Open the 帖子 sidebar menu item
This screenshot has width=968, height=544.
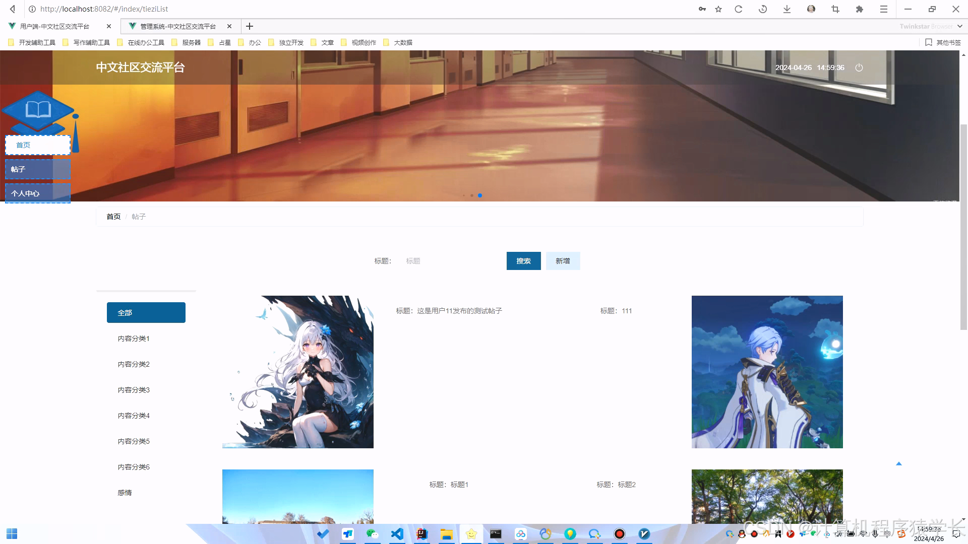click(38, 169)
